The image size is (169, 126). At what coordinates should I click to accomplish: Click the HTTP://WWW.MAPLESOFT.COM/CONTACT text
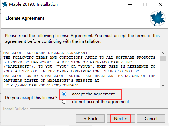pos(42,85)
